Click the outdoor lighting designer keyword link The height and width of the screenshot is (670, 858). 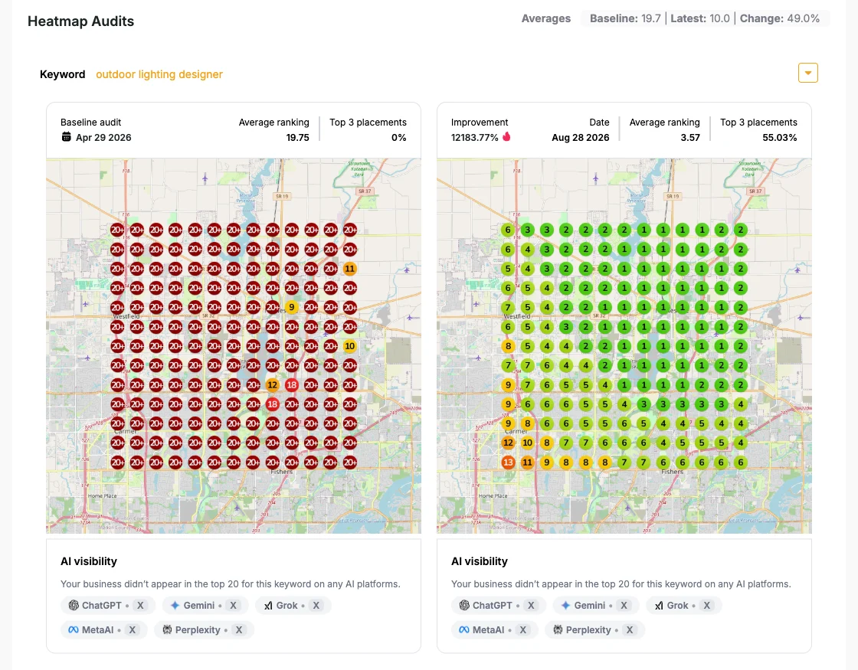(x=159, y=74)
